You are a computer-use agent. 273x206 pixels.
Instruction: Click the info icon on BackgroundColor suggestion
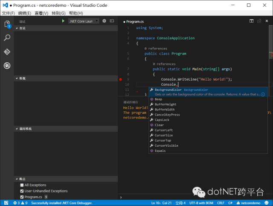[x=263, y=94]
